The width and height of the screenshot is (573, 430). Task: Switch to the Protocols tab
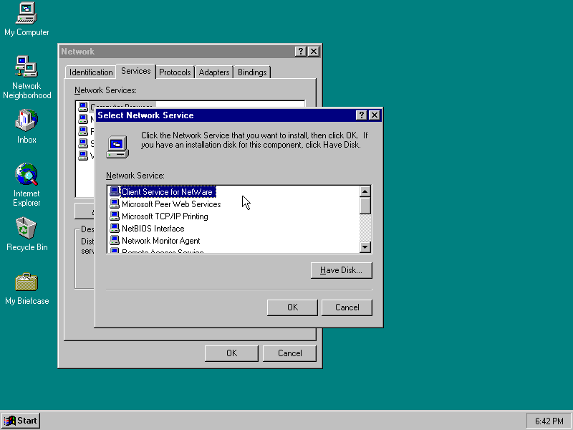tap(175, 72)
